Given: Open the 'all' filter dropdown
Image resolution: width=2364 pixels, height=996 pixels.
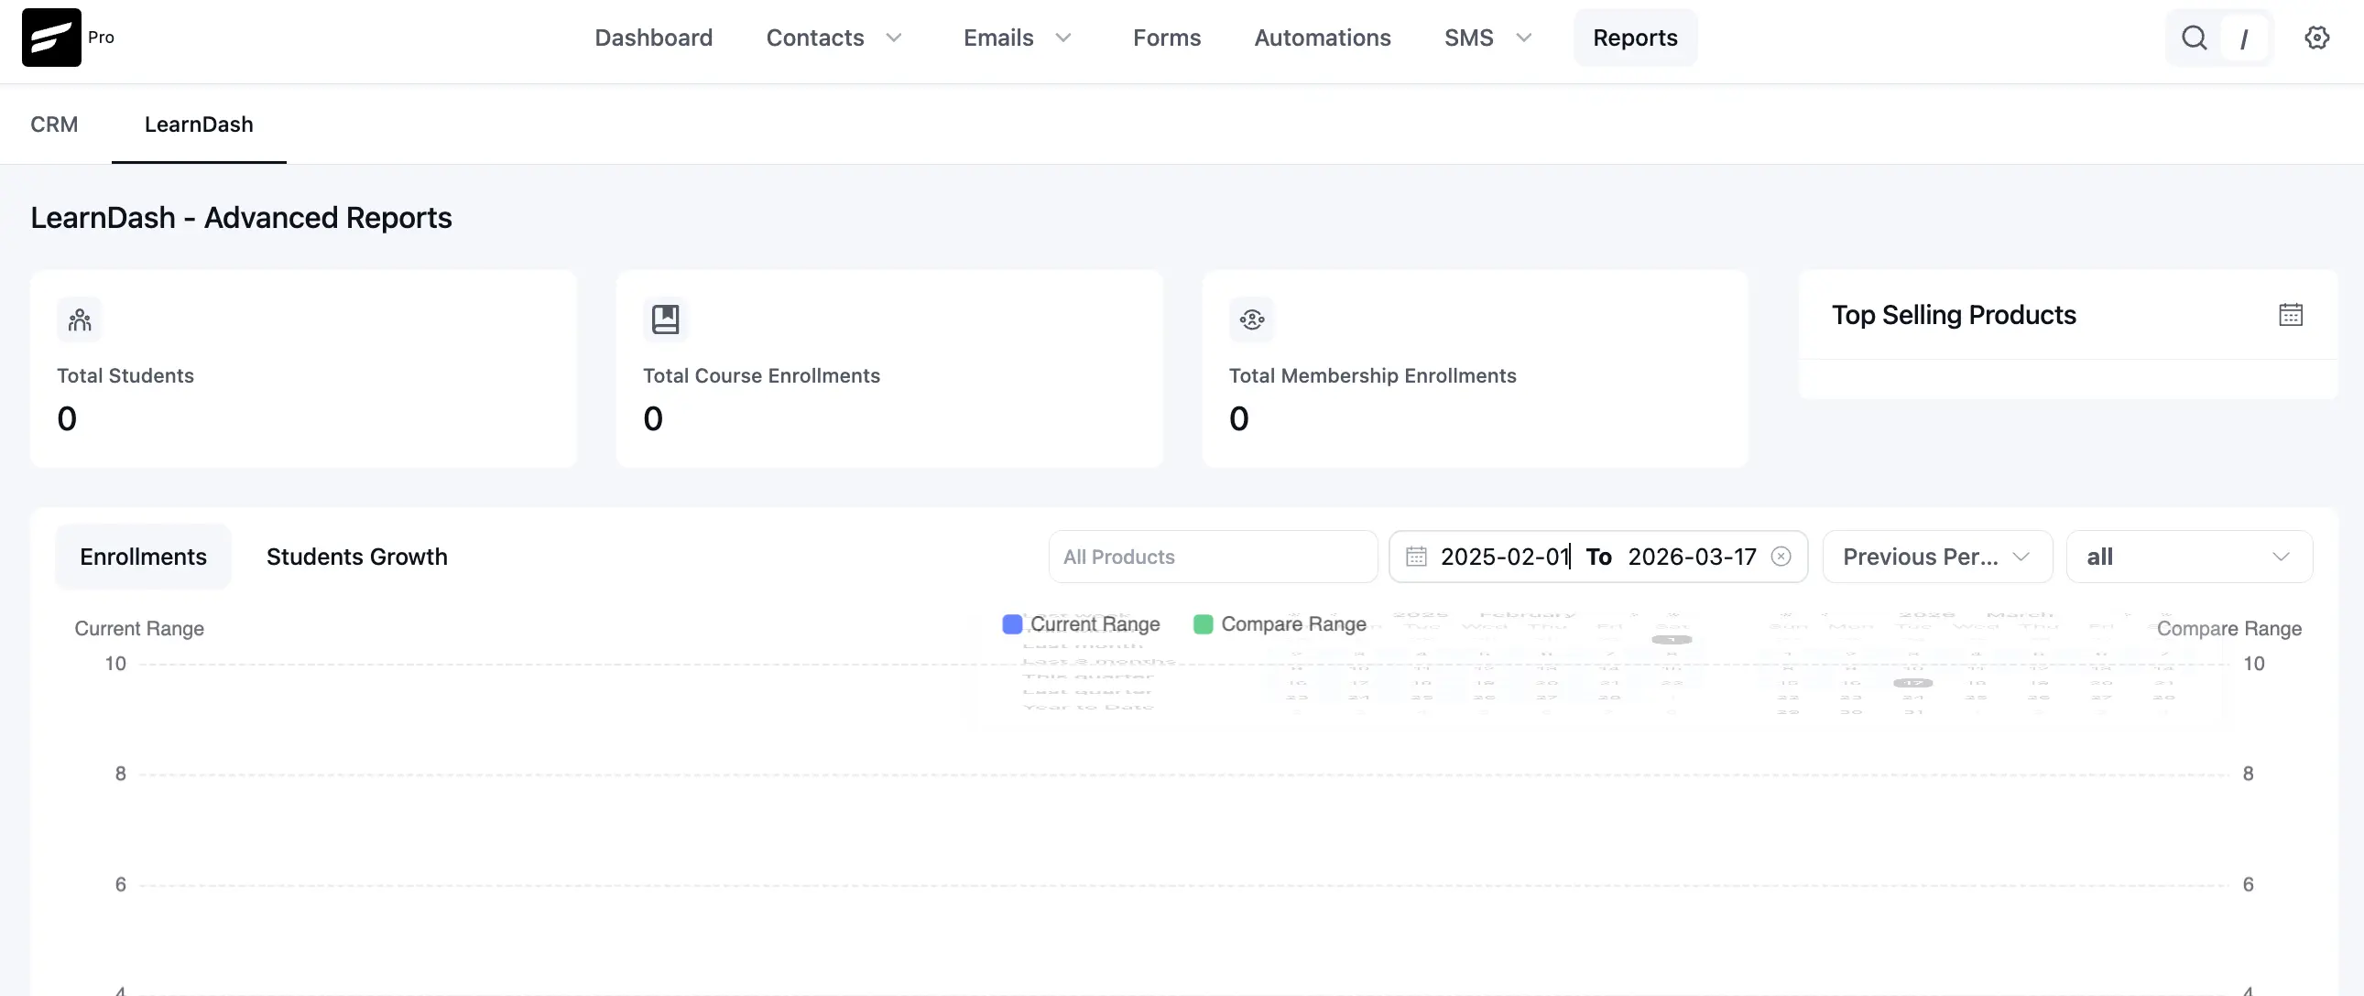Looking at the screenshot, I should pos(2189,557).
